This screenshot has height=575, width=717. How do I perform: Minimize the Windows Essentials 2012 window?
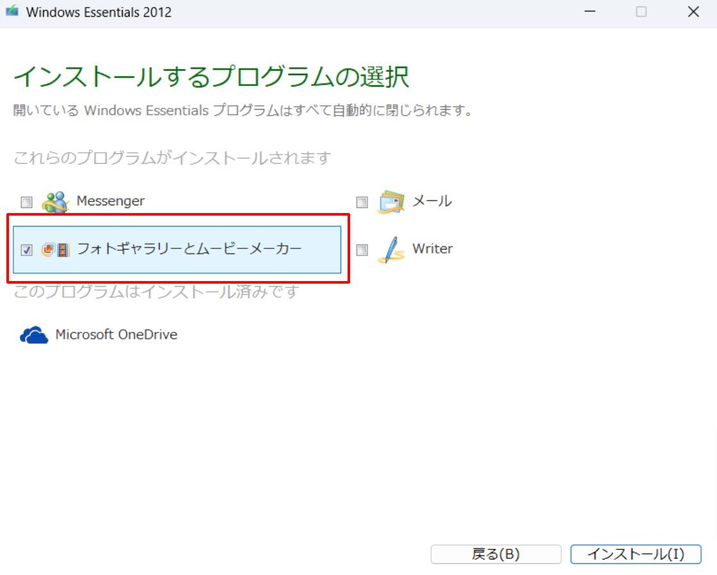point(590,12)
